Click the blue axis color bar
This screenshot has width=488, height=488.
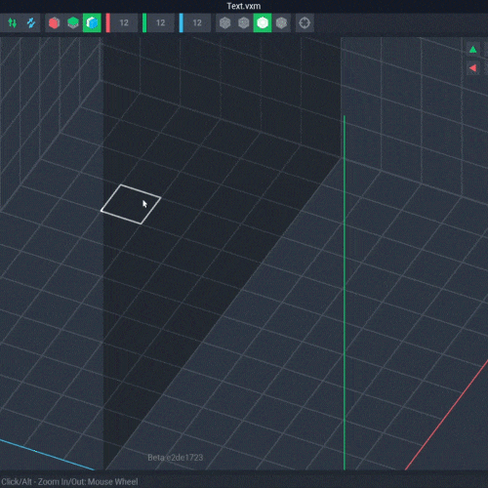182,22
